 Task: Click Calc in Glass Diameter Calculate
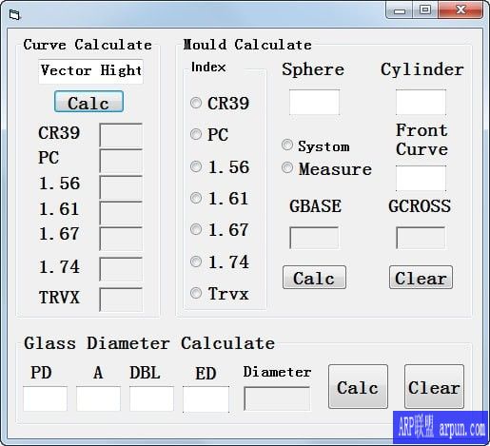click(358, 386)
